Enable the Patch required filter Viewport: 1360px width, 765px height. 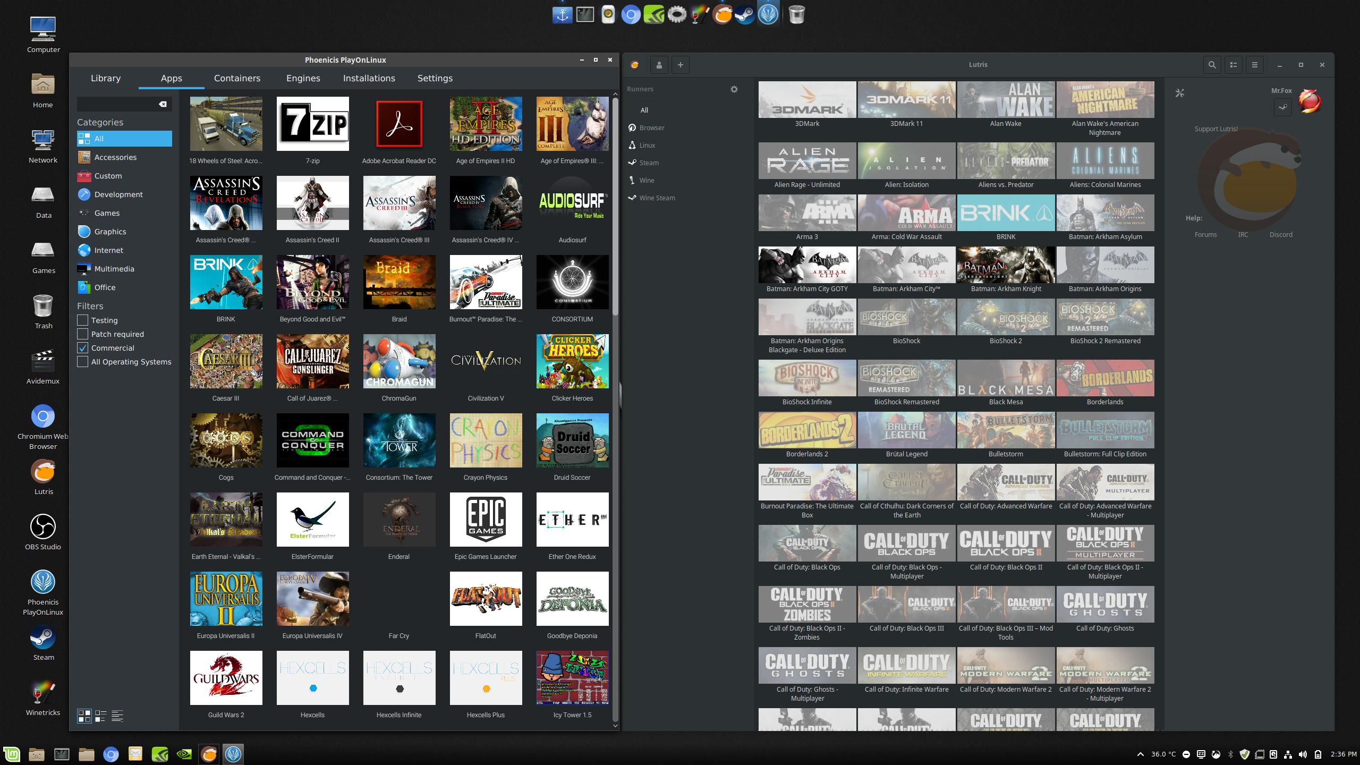click(82, 334)
